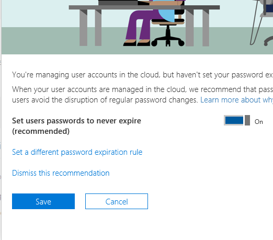Open the "Learn more about why" link
This screenshot has width=273, height=240.
point(236,100)
